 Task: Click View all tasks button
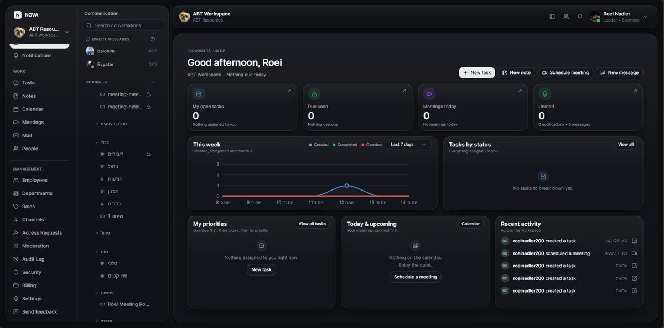click(x=312, y=224)
